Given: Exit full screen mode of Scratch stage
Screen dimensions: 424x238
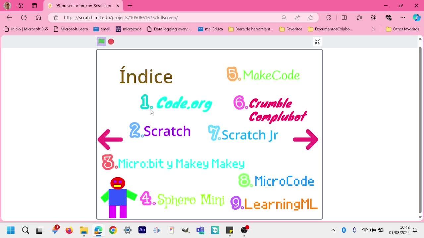Looking at the screenshot, I should (x=317, y=41).
